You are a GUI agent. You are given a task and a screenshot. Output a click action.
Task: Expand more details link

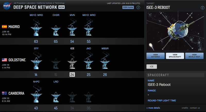(x=153, y=108)
